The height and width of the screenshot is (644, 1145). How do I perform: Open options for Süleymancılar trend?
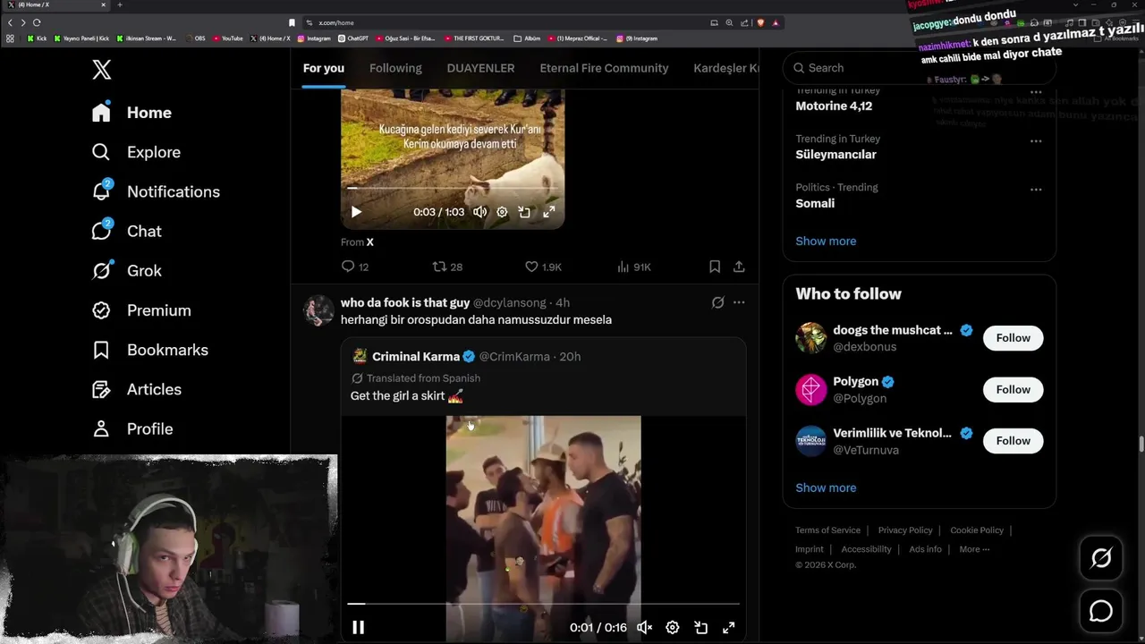coord(1036,140)
